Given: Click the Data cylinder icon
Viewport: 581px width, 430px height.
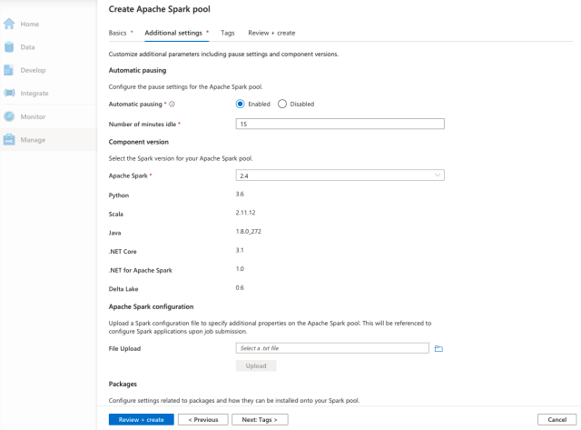Looking at the screenshot, I should click(9, 47).
